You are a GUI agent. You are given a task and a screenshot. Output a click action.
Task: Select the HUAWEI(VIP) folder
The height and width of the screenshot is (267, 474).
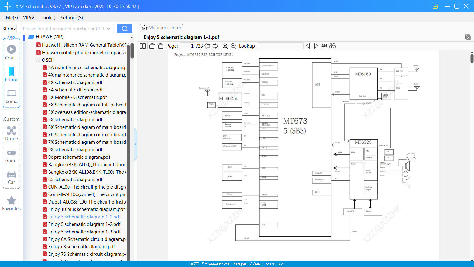(x=49, y=37)
